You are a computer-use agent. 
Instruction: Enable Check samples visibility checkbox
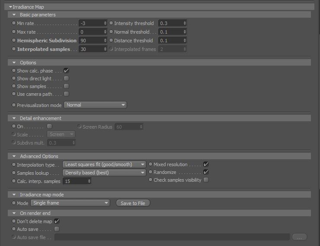(206, 180)
